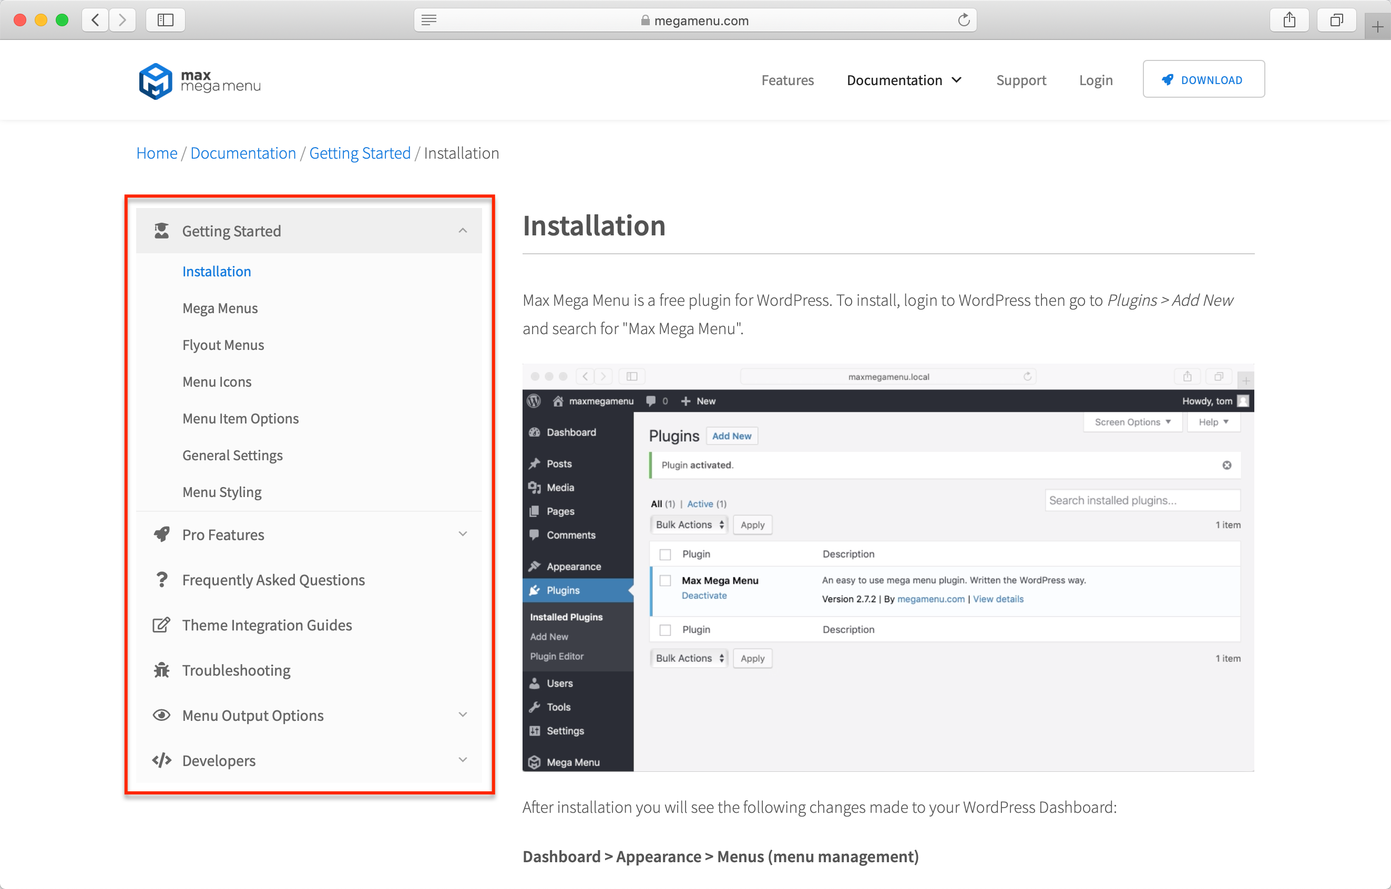Click the lock icon in the address bar

click(x=645, y=20)
